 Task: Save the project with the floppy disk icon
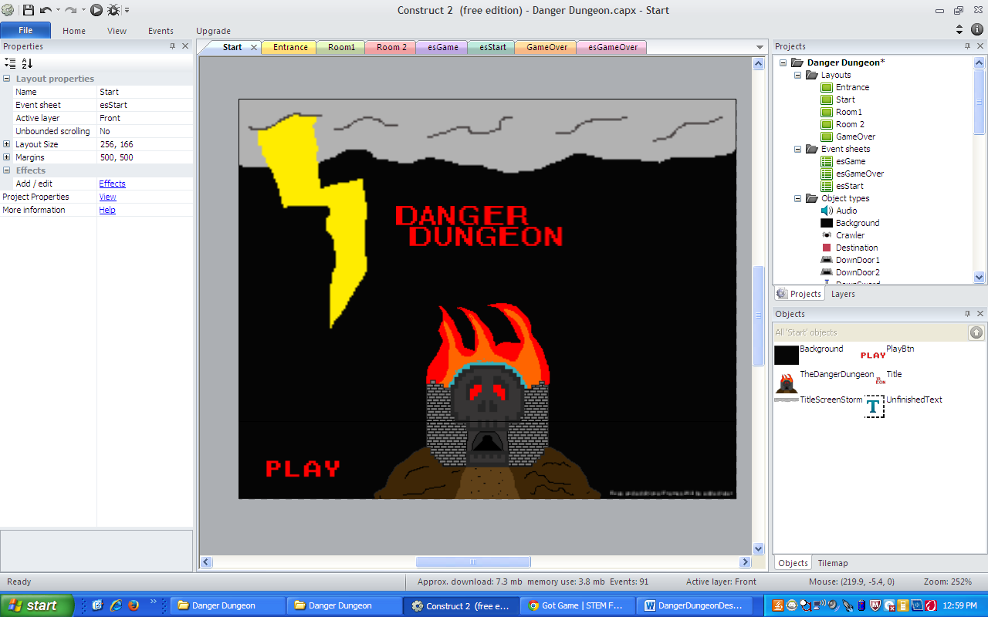29,10
